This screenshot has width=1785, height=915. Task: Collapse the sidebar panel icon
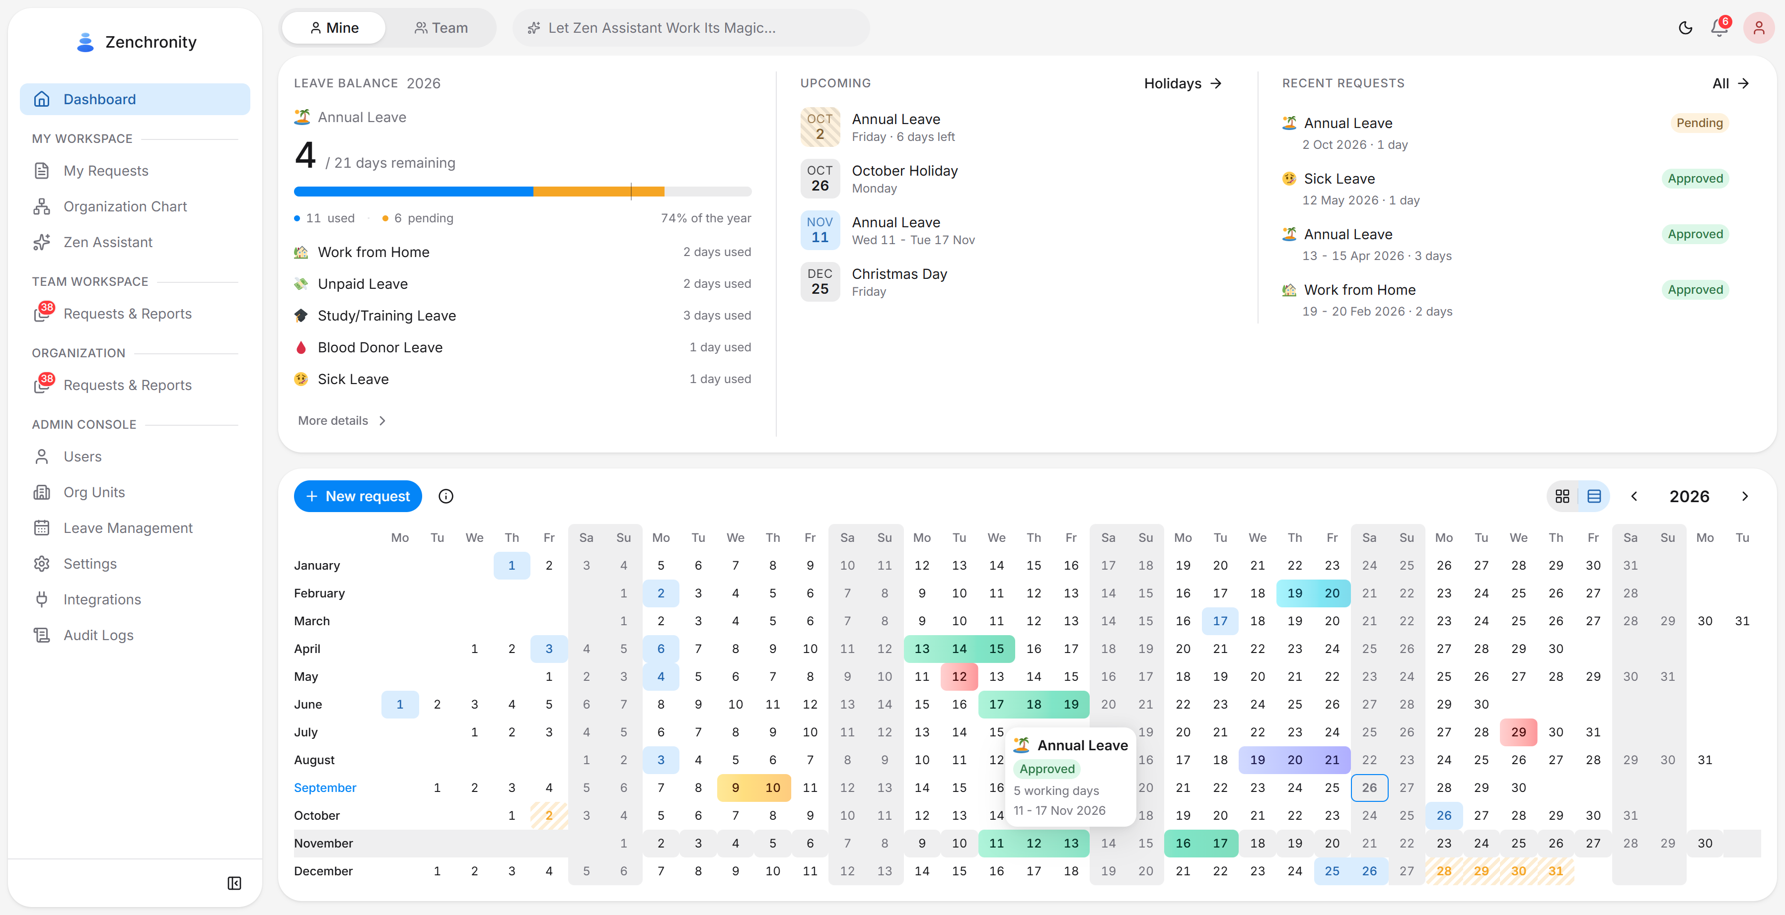[x=234, y=883]
